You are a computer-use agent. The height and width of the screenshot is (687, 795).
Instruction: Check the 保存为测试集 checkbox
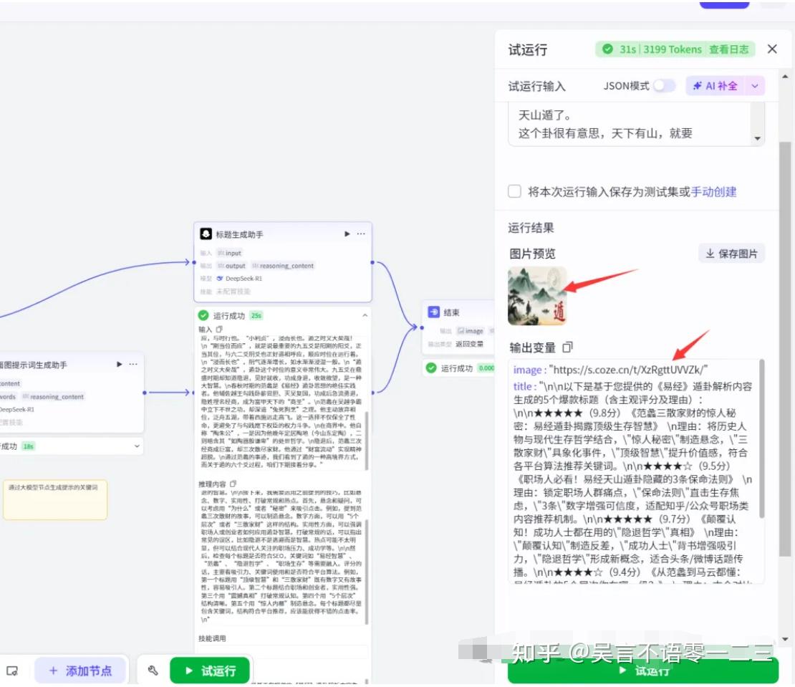[514, 191]
